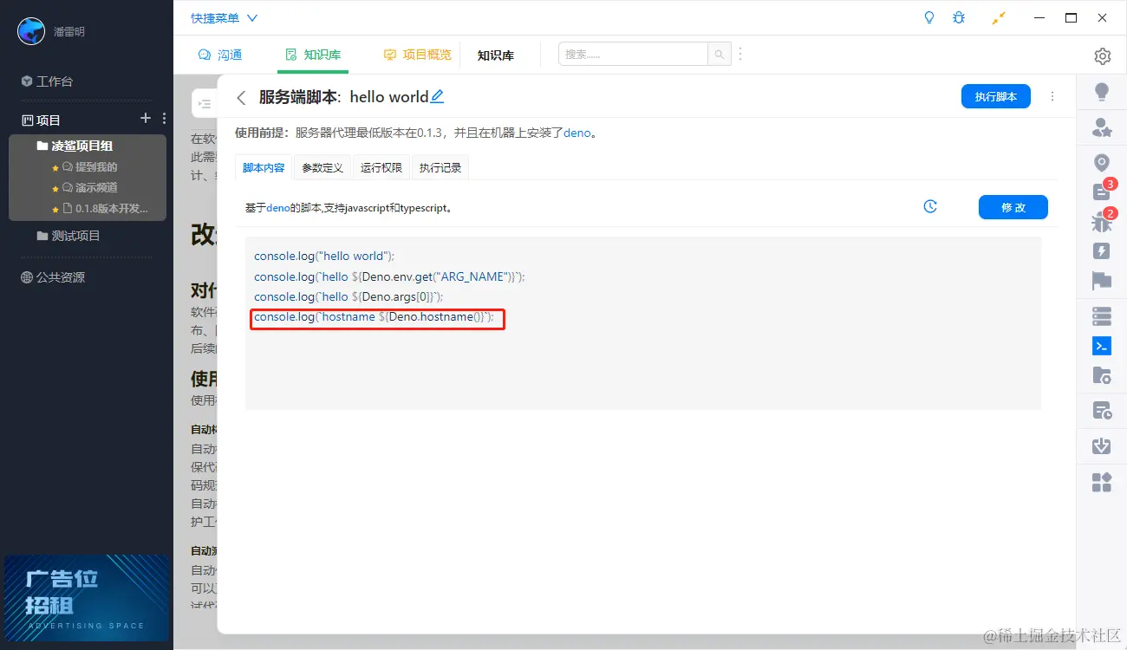1127x650 pixels.
Task: Click the lightbulb icon in the title bar
Action: 929,17
